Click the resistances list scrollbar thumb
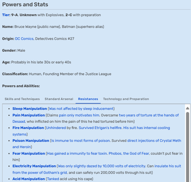 188,147
